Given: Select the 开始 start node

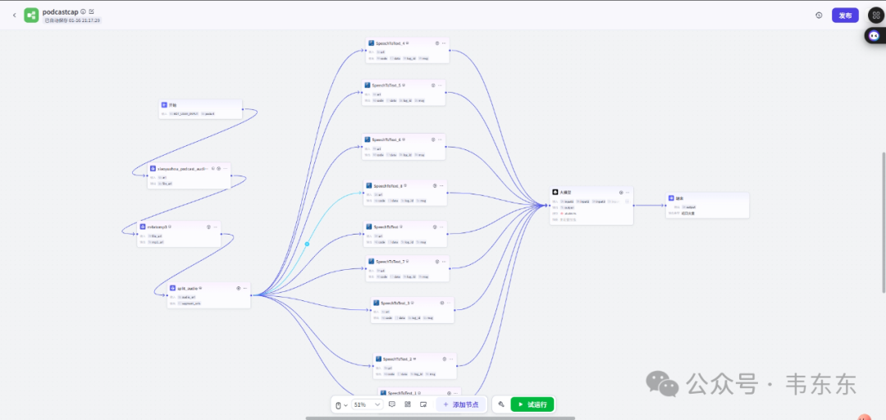Looking at the screenshot, I should coord(201,108).
